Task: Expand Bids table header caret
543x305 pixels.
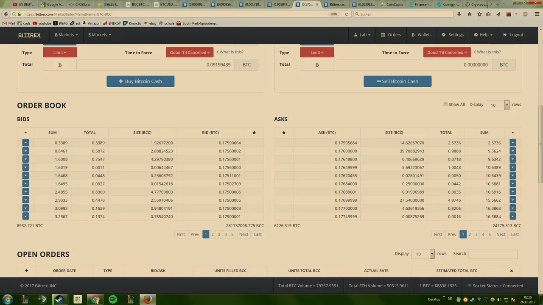Action: click(25, 133)
